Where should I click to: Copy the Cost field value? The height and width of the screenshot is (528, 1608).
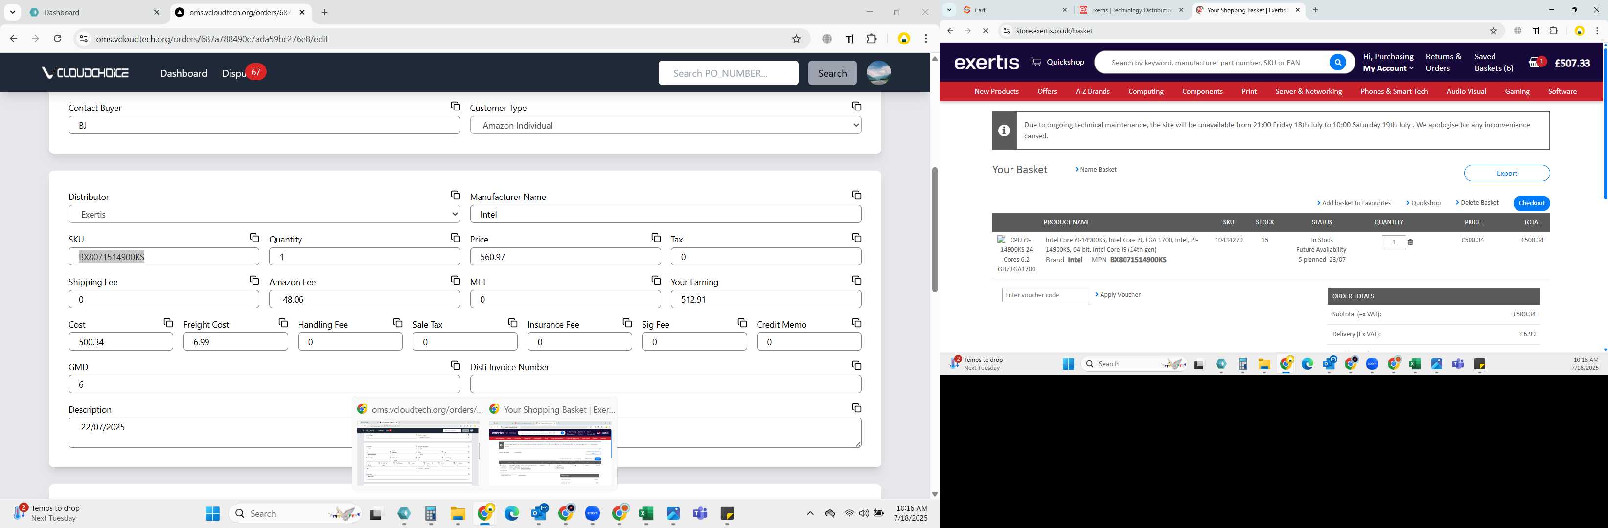tap(168, 323)
